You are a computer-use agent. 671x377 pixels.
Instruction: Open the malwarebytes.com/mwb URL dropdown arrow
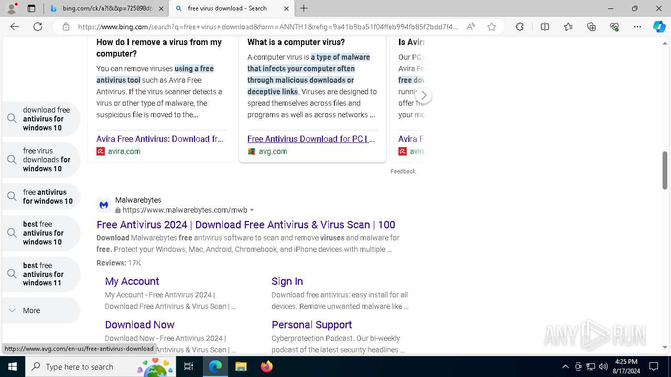[252, 210]
